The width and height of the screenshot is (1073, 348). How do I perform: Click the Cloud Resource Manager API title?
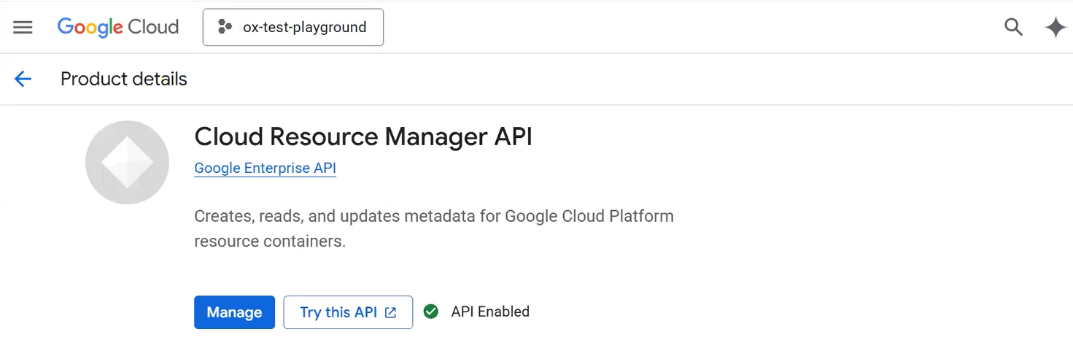click(x=363, y=136)
